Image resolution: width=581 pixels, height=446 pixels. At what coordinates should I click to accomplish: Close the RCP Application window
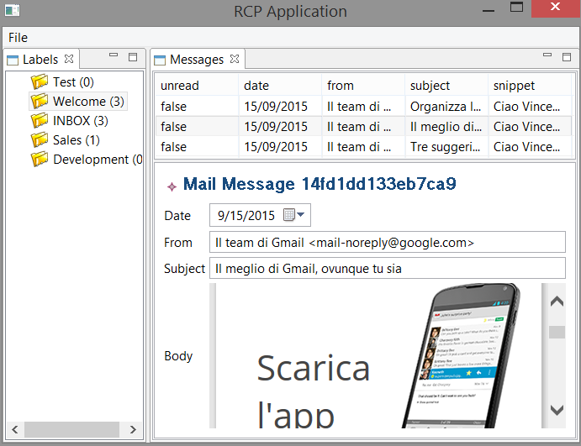555,8
